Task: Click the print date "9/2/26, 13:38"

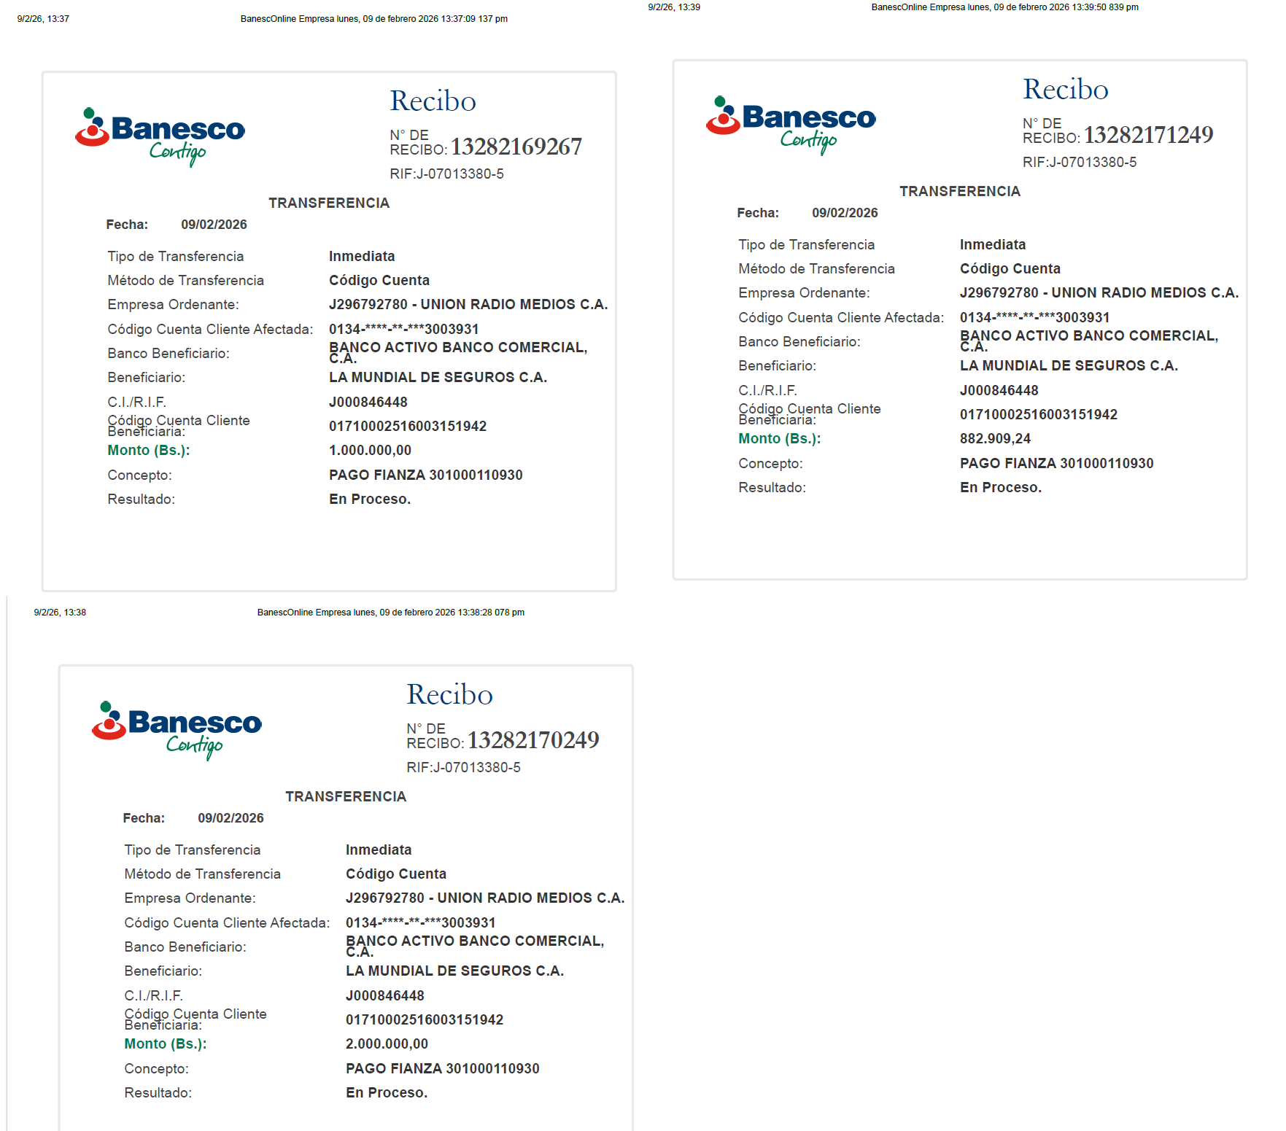Action: pos(60,613)
